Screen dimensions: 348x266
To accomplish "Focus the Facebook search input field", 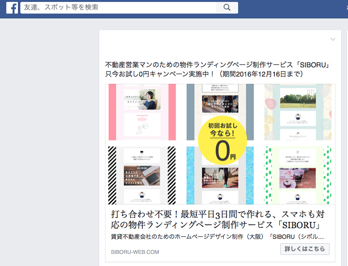I will 118,8.
